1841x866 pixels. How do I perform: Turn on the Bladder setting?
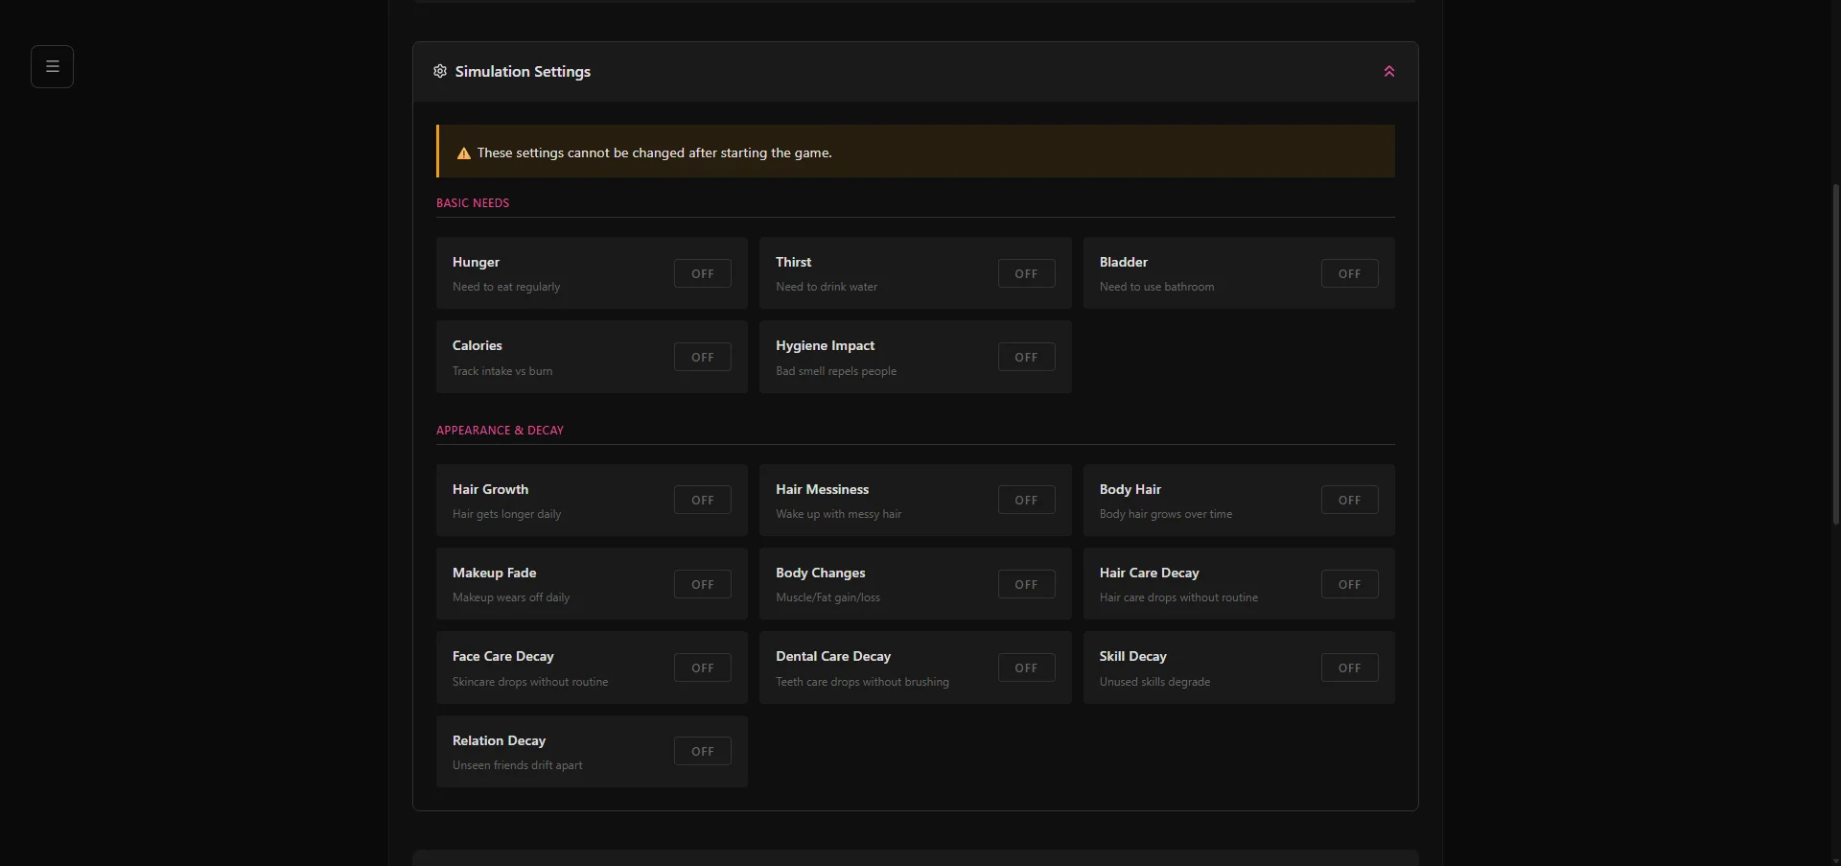click(1349, 273)
